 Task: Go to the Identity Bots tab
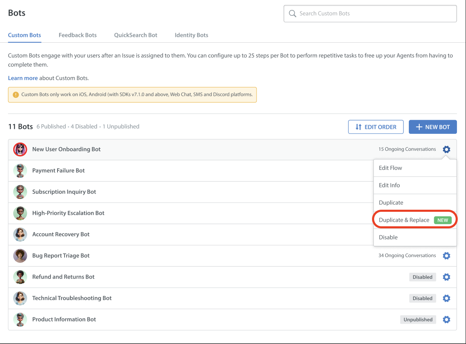point(191,35)
